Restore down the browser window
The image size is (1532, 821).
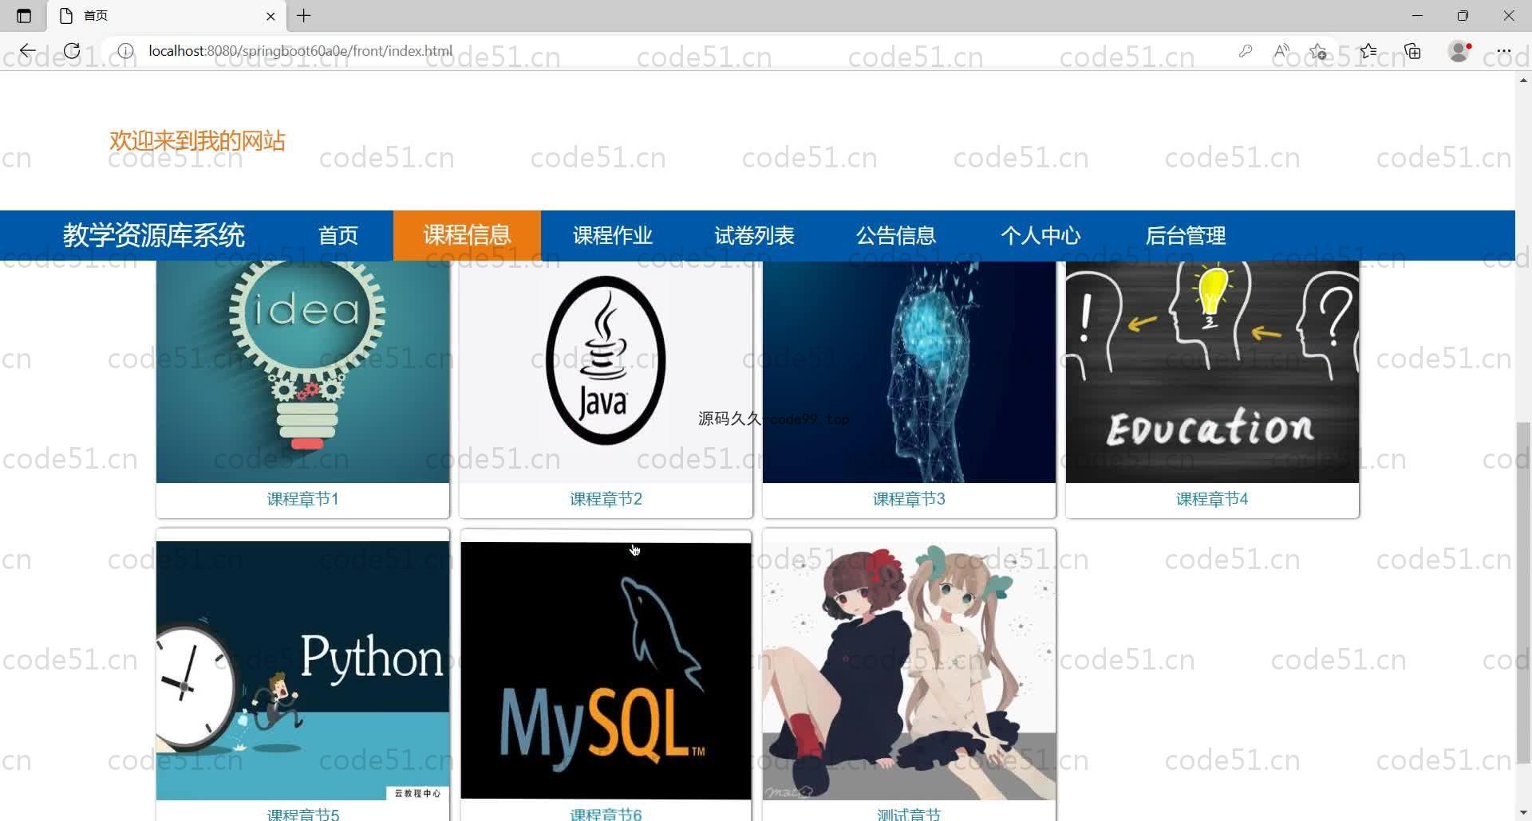click(x=1463, y=15)
